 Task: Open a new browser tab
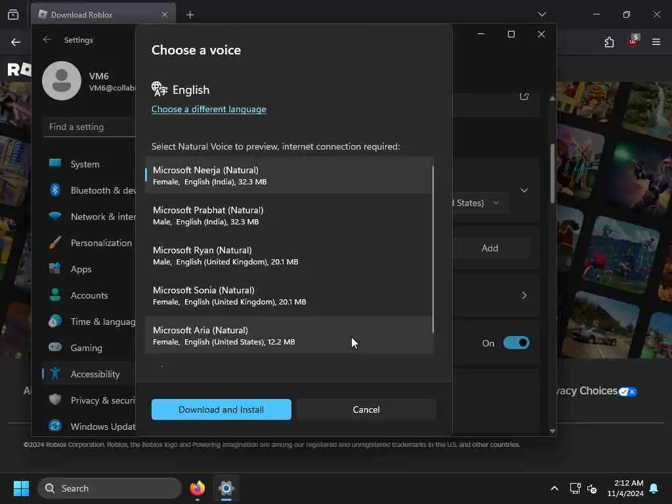190,15
